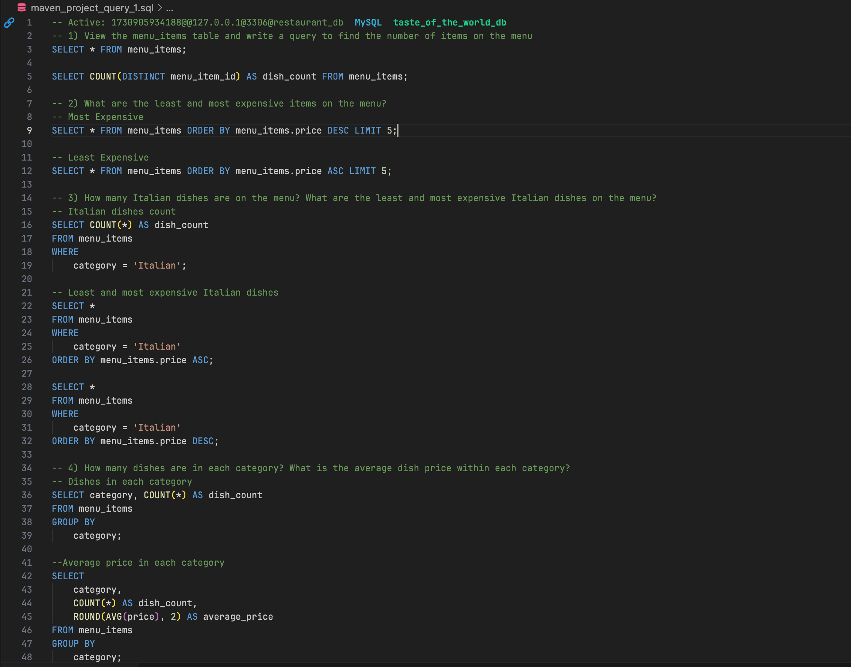Click 'COUNT(*) AS dish_count,' on line 44
The image size is (851, 667).
135,603
